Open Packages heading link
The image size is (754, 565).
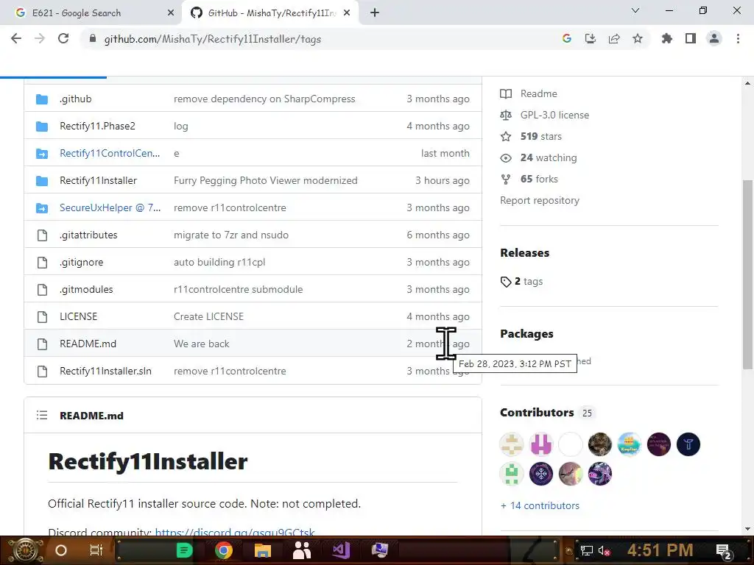tap(526, 334)
